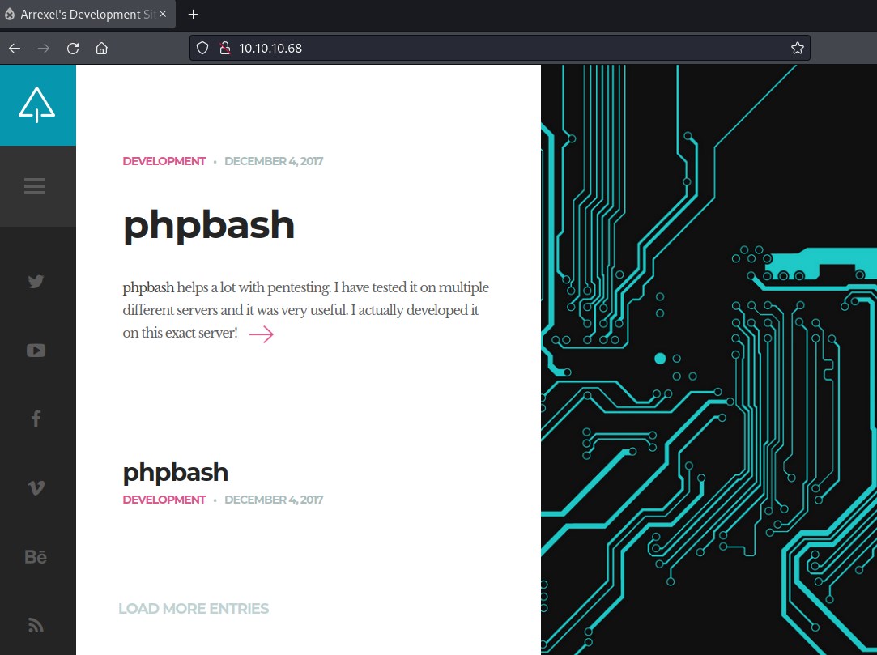The height and width of the screenshot is (655, 877).
Task: Open the Twitter social icon
Action: coord(36,282)
